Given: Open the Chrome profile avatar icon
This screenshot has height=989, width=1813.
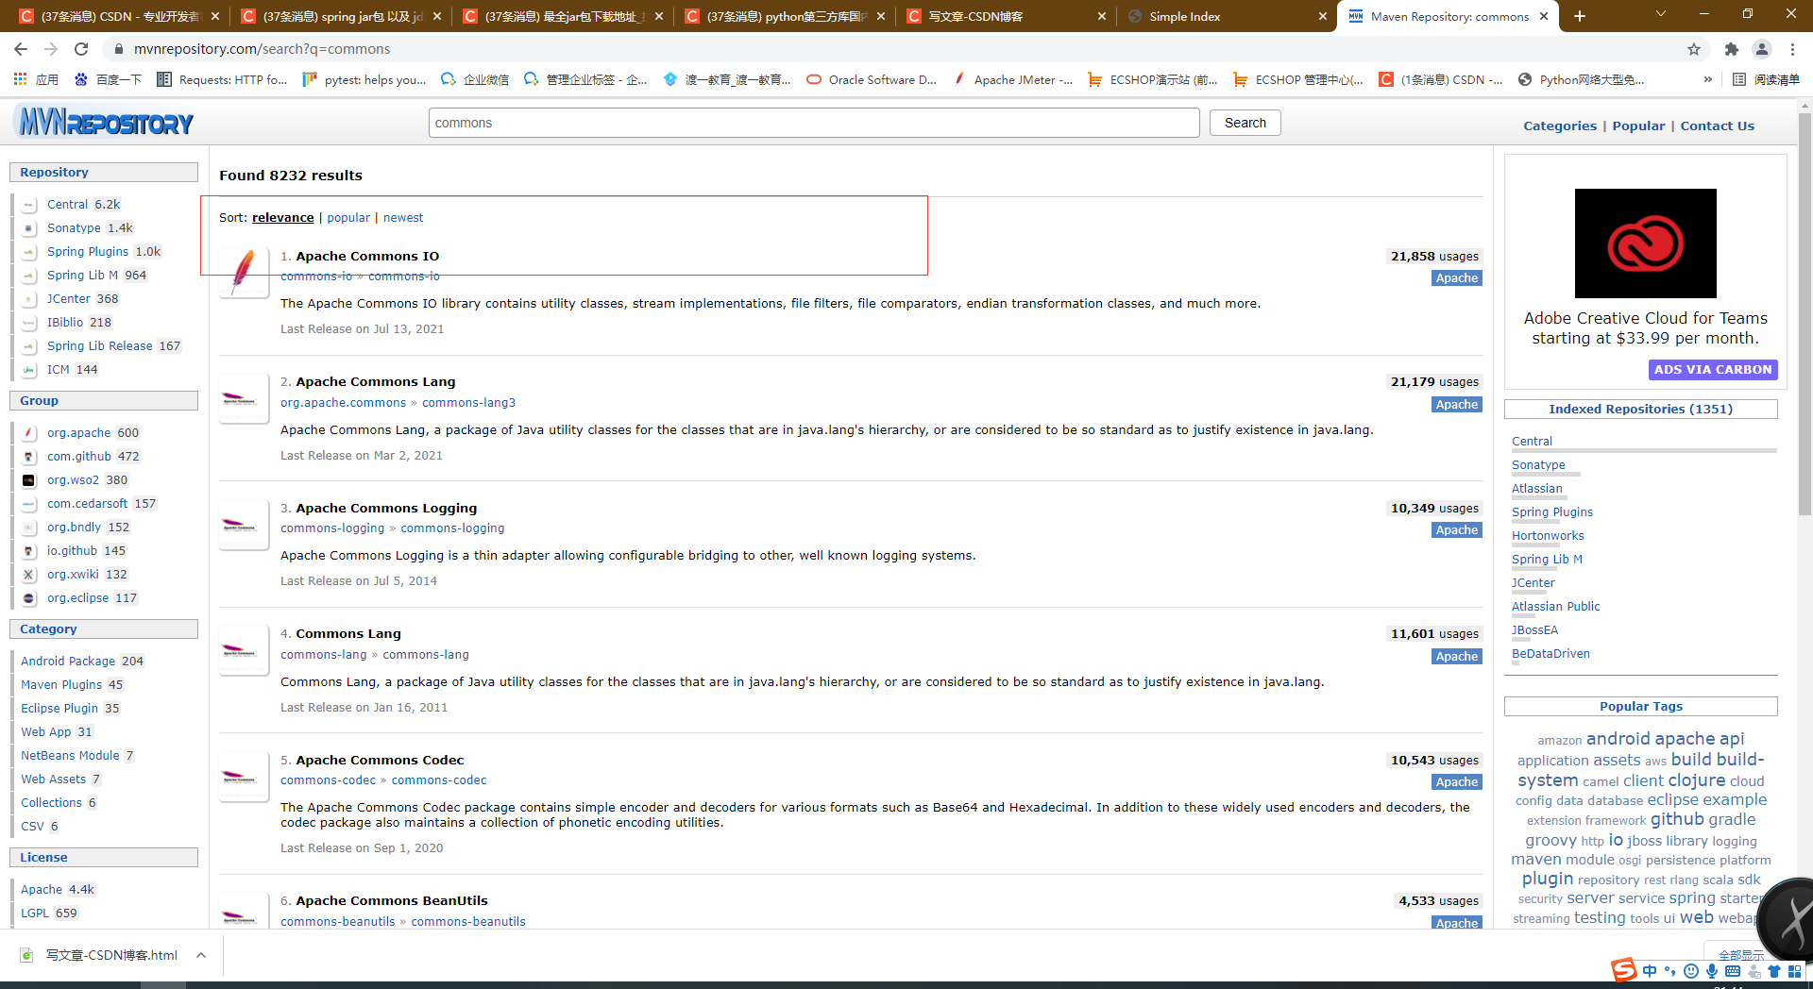Looking at the screenshot, I should coord(1762,49).
